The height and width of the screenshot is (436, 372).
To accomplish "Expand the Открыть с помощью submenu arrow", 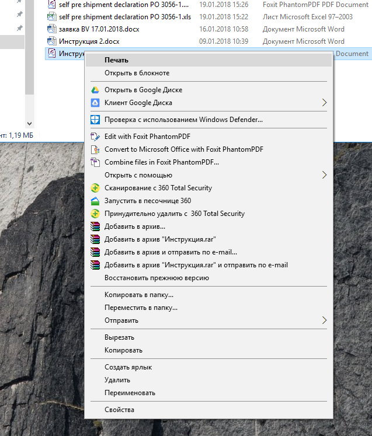I will click(325, 175).
